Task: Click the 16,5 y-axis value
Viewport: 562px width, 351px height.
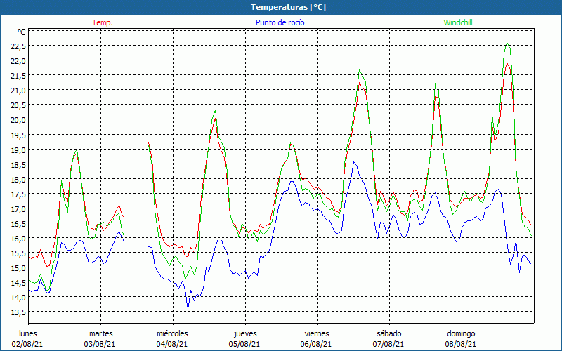Action: 18,223
